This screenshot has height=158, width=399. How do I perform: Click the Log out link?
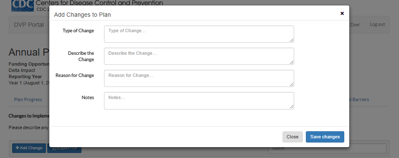pyautogui.click(x=377, y=24)
